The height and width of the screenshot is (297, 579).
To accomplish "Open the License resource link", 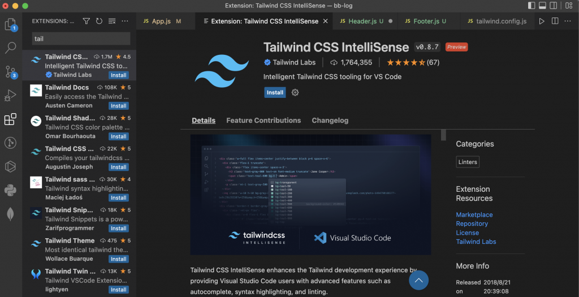I will (x=468, y=233).
